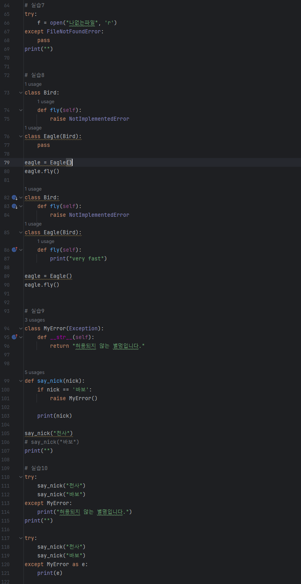Fold the try block on line 117
The width and height of the screenshot is (301, 584).
click(21, 538)
